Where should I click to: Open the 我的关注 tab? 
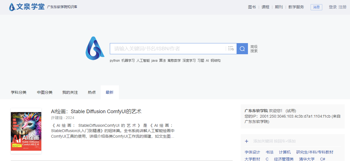click(x=70, y=92)
